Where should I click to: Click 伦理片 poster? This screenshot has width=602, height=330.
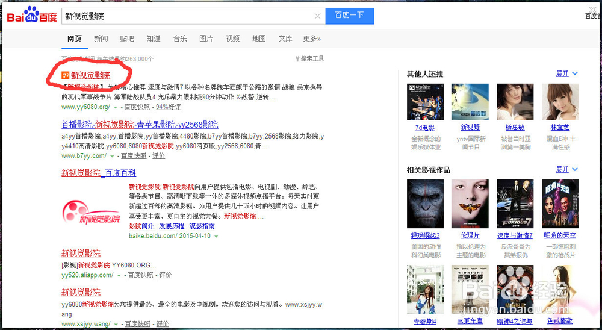point(470,204)
